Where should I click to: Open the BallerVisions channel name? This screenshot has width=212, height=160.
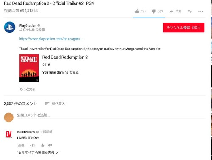26,132
